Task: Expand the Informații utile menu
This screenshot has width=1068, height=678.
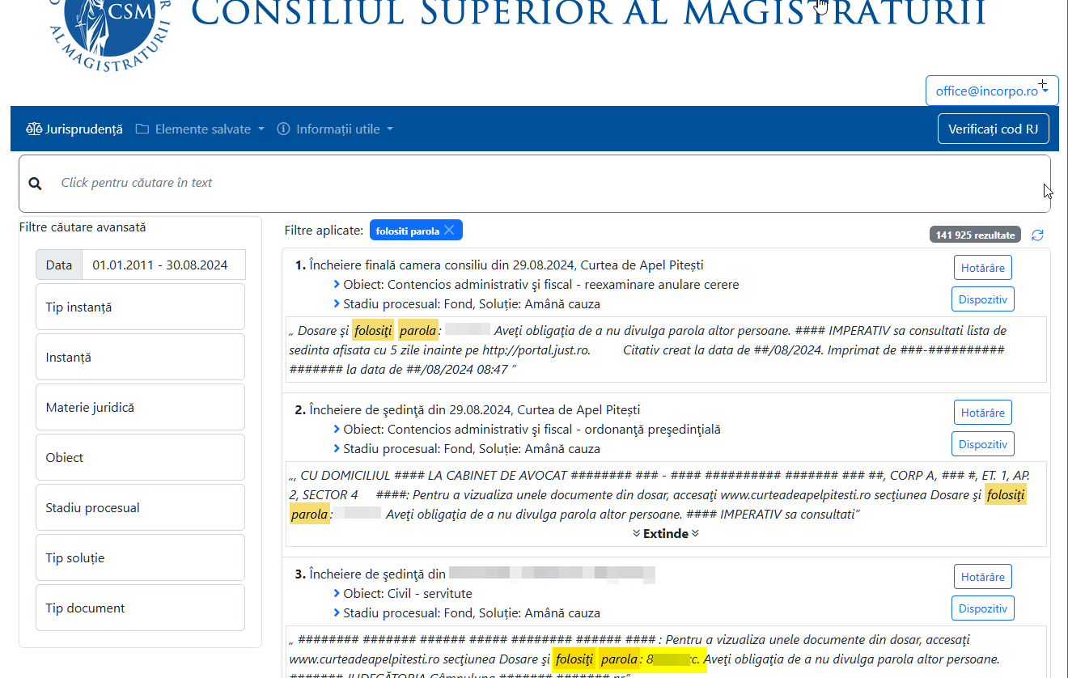Action: point(335,129)
